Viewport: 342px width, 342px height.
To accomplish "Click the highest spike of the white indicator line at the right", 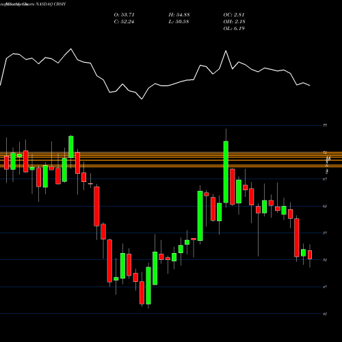I will coord(226,51).
